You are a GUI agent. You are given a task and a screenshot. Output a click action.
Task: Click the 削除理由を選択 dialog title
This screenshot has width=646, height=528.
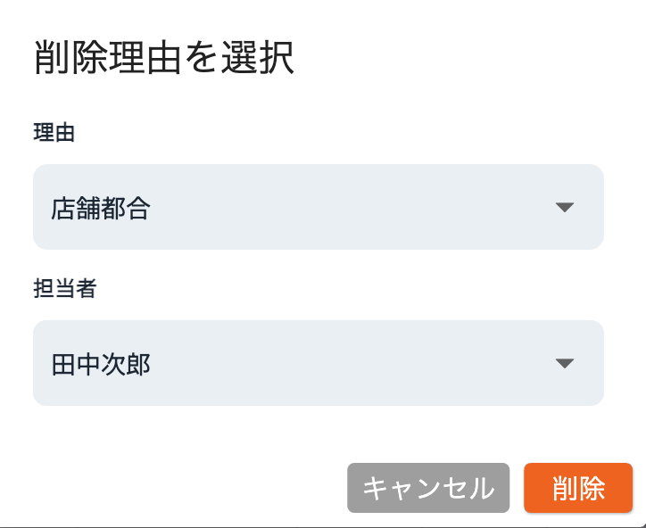(164, 59)
